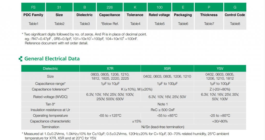Click the Table5 reference under Rated voltage
Viewport: 265px width, 140px height.
pyautogui.click(x=159, y=24)
